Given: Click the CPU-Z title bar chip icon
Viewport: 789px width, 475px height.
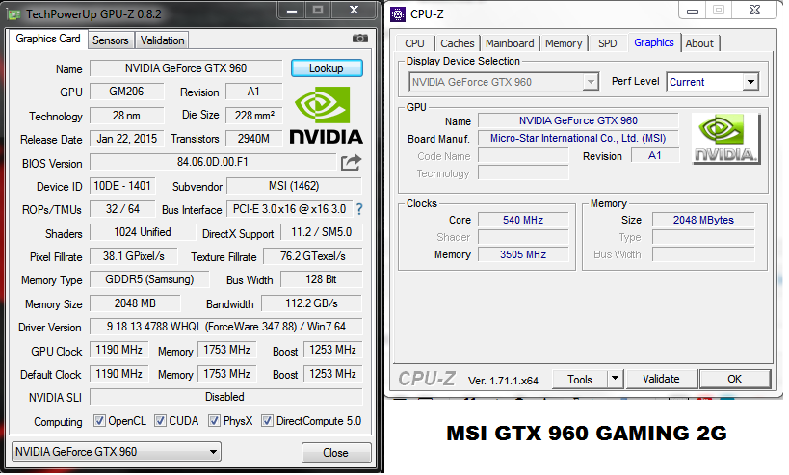Looking at the screenshot, I should pyautogui.click(x=398, y=14).
